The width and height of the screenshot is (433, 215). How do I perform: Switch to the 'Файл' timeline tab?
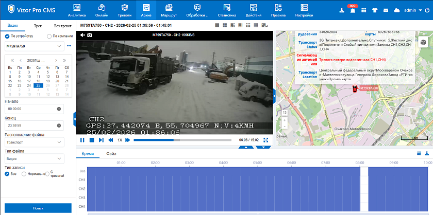click(x=111, y=153)
